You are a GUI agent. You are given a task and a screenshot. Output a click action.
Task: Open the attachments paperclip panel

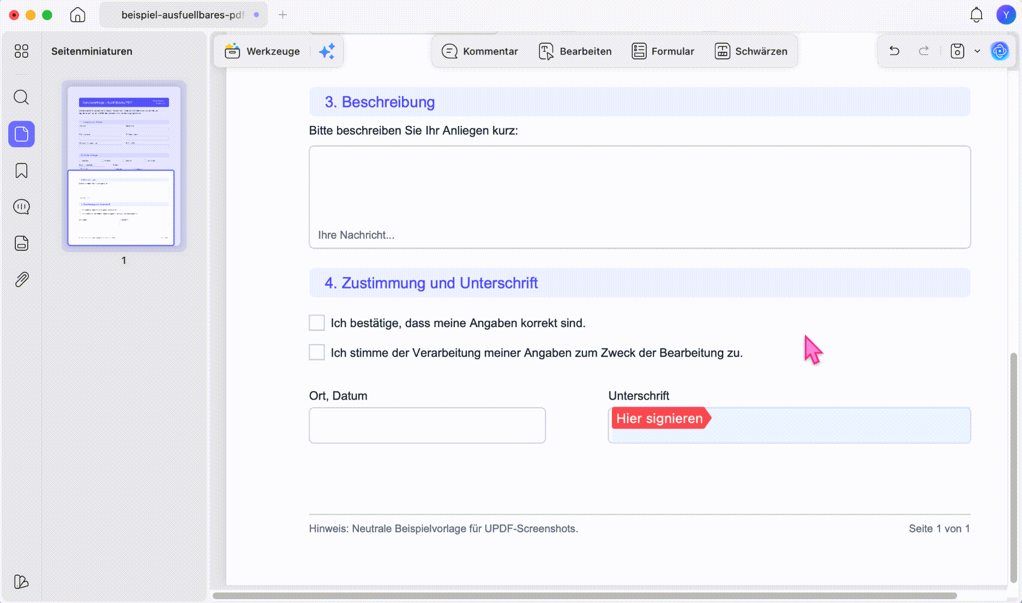pyautogui.click(x=21, y=280)
